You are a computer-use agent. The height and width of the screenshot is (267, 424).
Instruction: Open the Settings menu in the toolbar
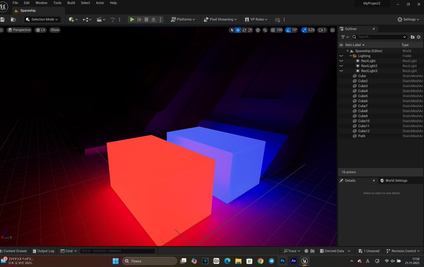coord(408,19)
